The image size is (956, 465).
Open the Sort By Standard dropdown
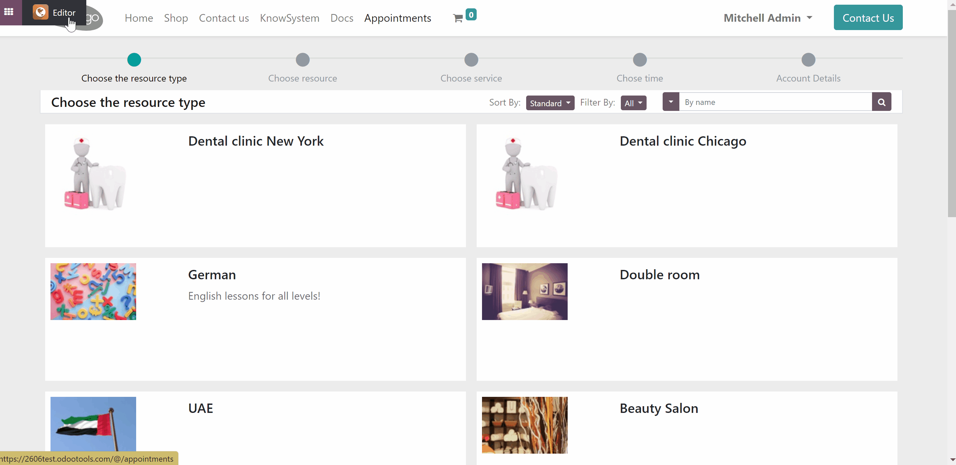click(550, 103)
